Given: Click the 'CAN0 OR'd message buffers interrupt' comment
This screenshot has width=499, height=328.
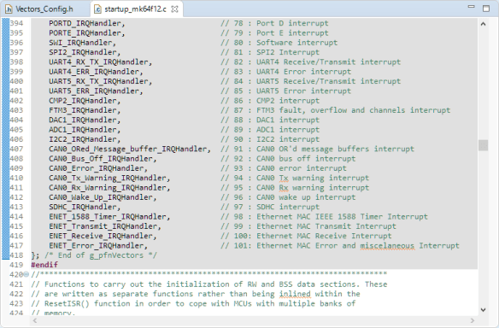Looking at the screenshot, I should point(336,149).
